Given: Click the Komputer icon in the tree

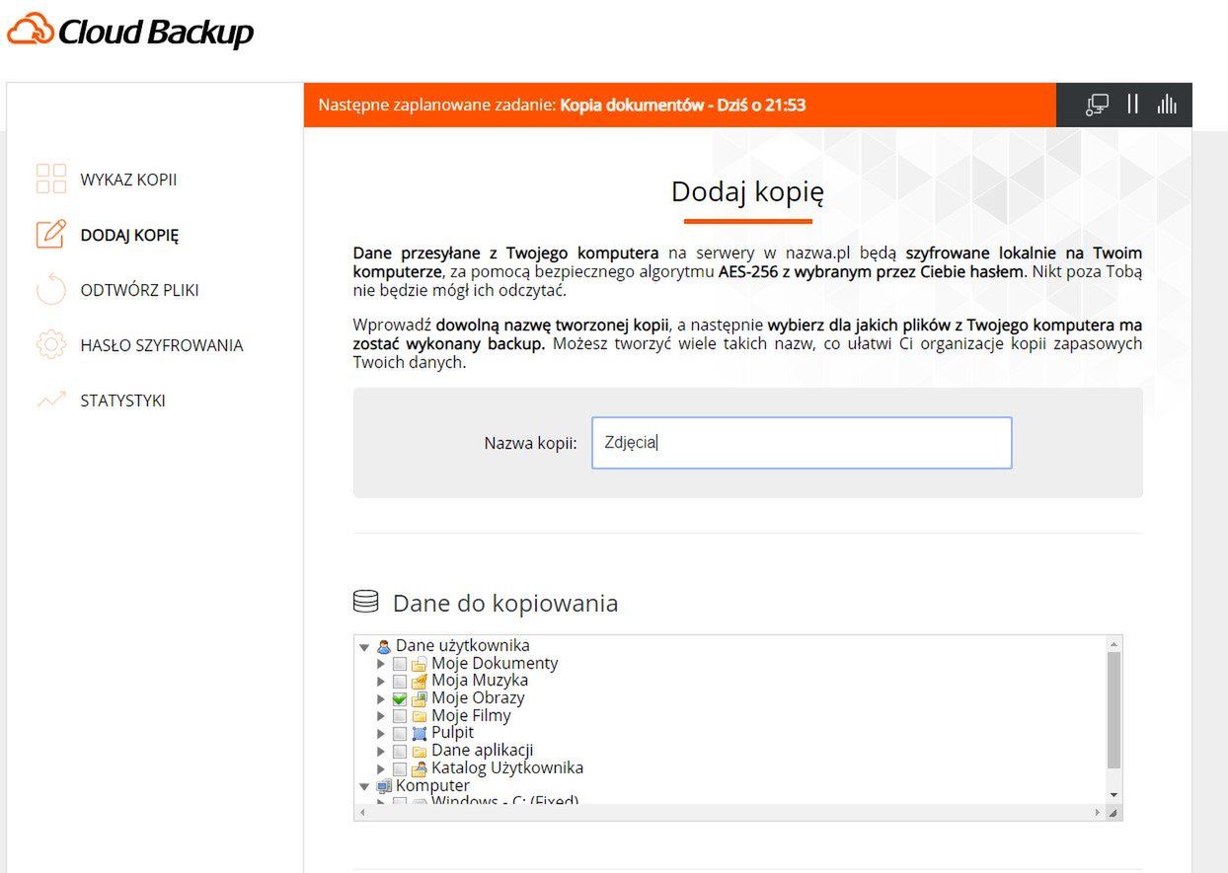Looking at the screenshot, I should (x=384, y=785).
